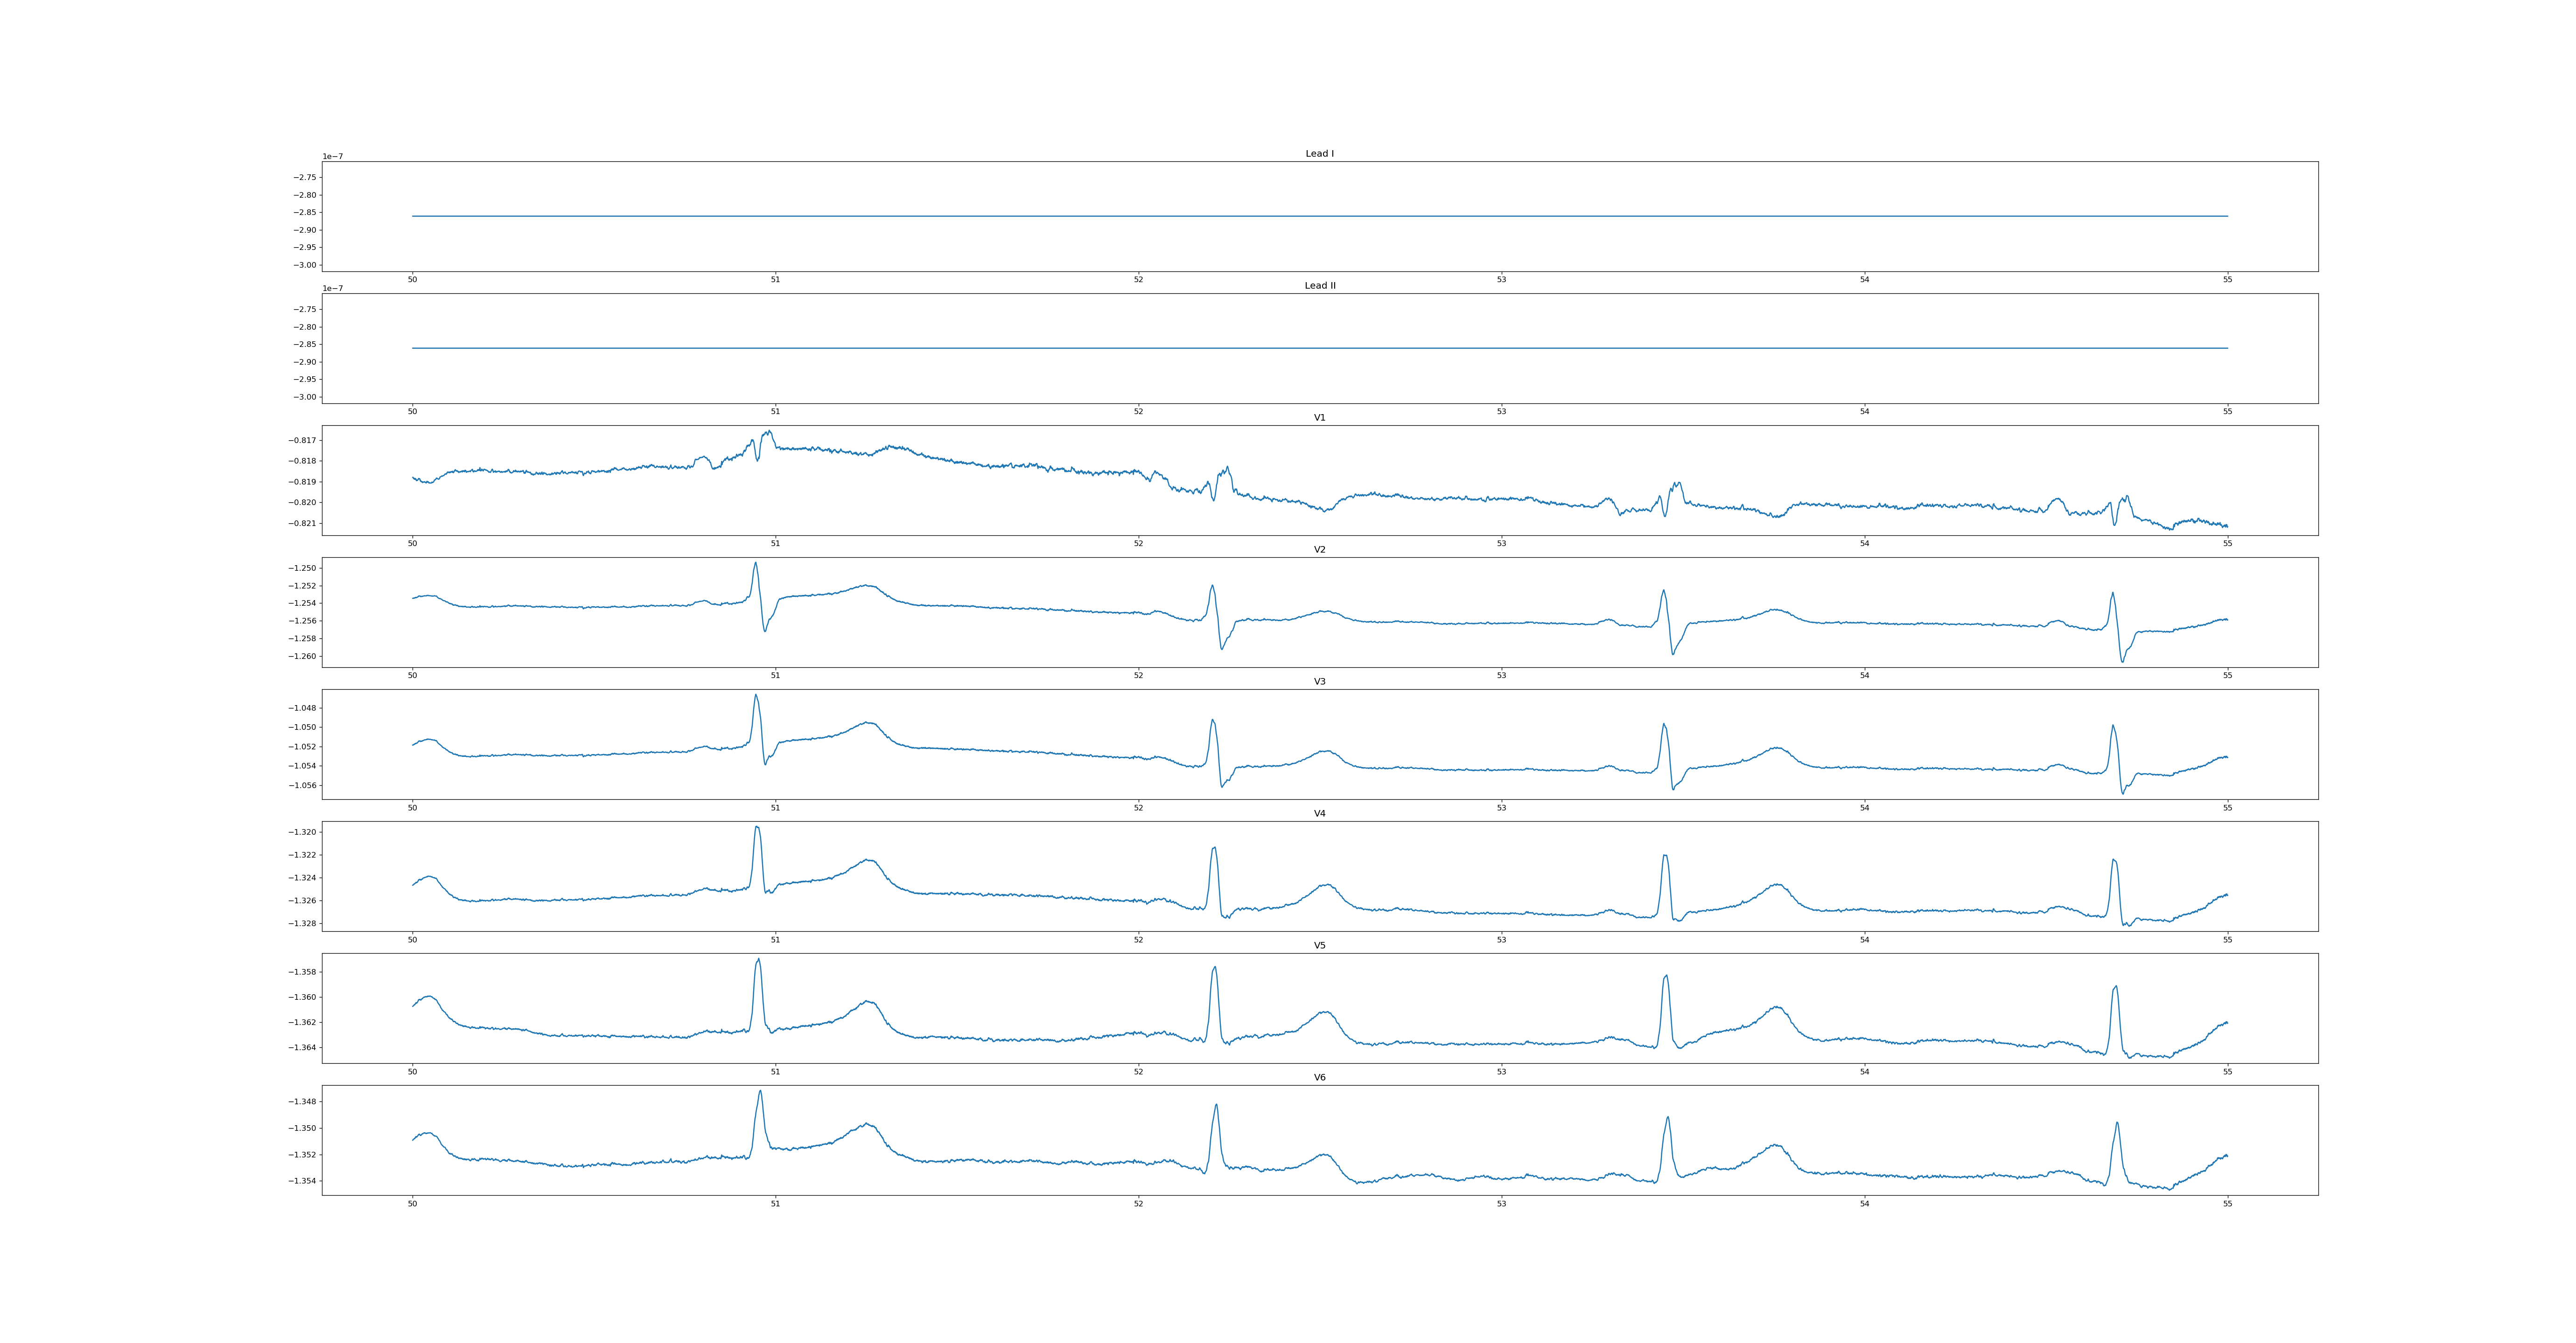Click the x-axis tick 52 below V6

(1138, 1203)
